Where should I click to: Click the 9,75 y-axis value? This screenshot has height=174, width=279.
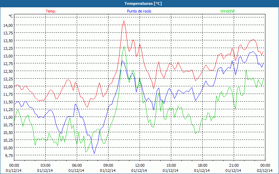pyautogui.click(x=9, y=155)
